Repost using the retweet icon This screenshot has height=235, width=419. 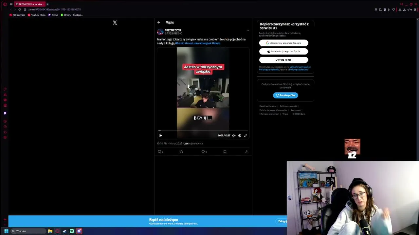(181, 152)
